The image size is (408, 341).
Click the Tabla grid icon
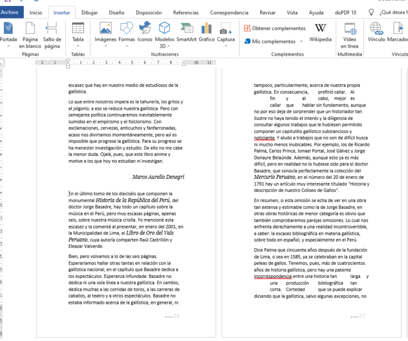78,28
